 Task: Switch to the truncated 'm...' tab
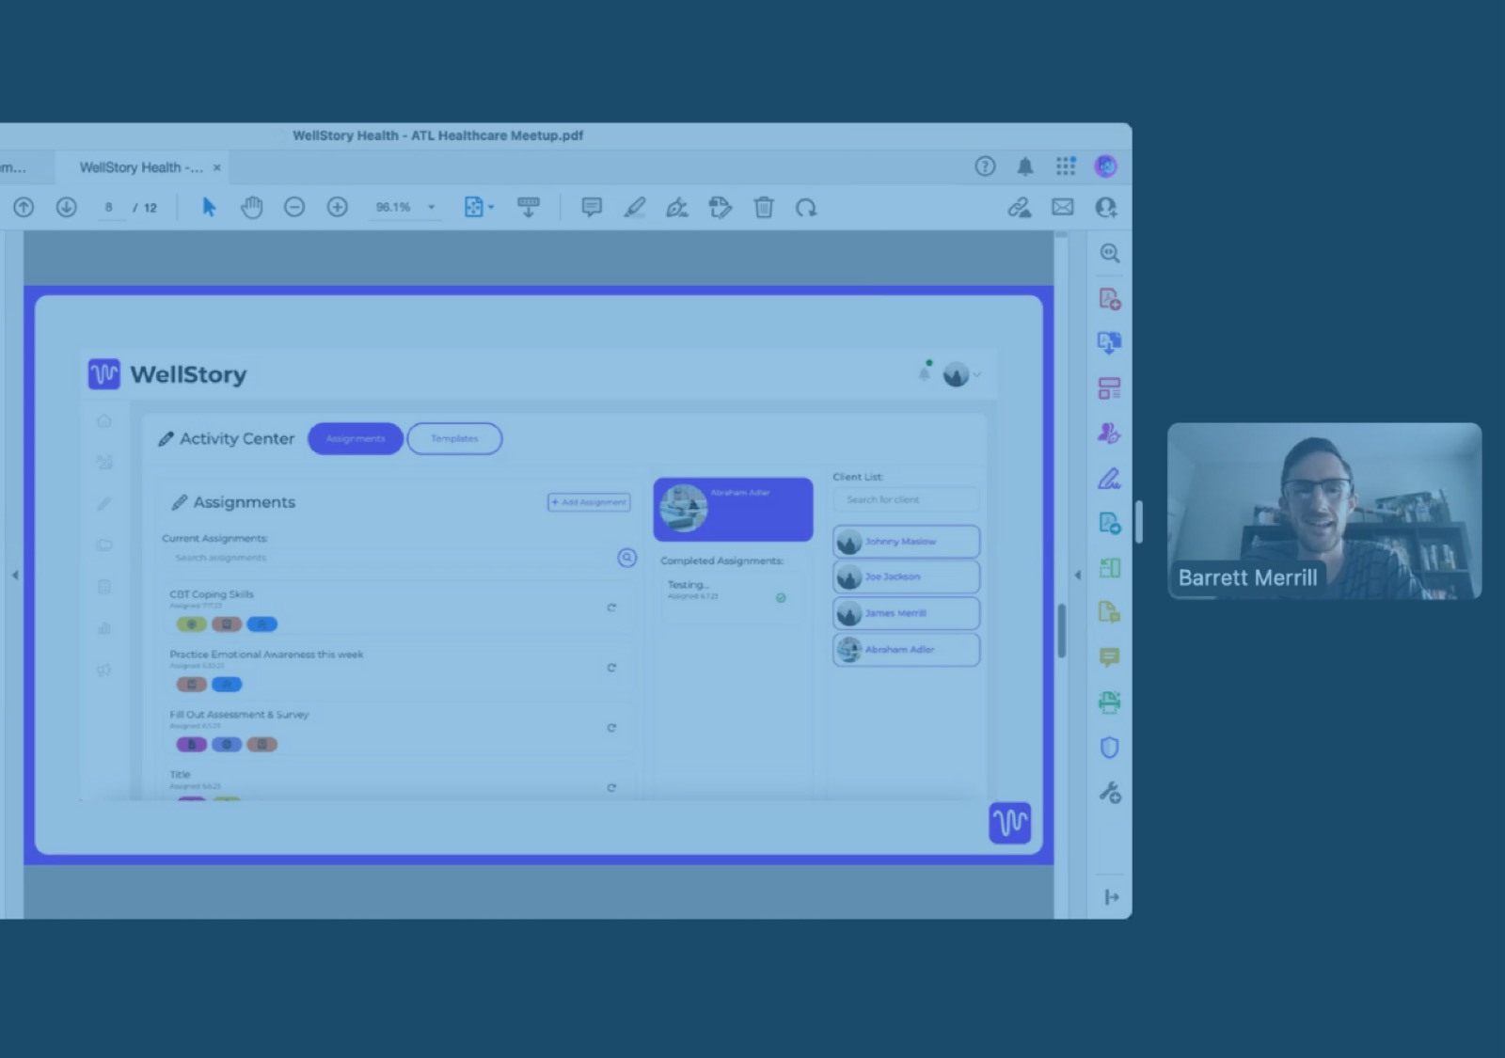[13, 167]
